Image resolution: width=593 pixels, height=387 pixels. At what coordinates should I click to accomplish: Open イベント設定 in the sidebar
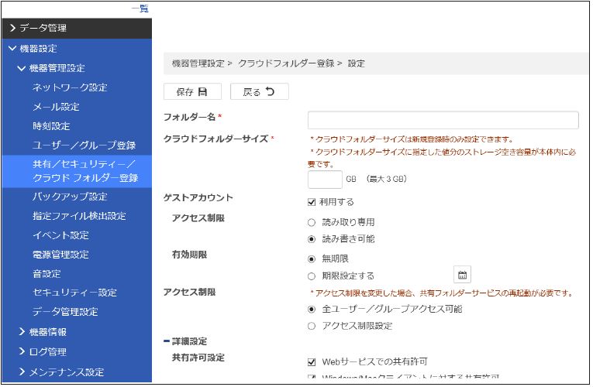(60, 235)
